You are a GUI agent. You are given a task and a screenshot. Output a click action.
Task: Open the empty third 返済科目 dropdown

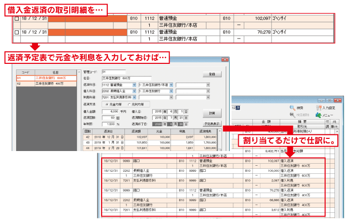coord(208,85)
